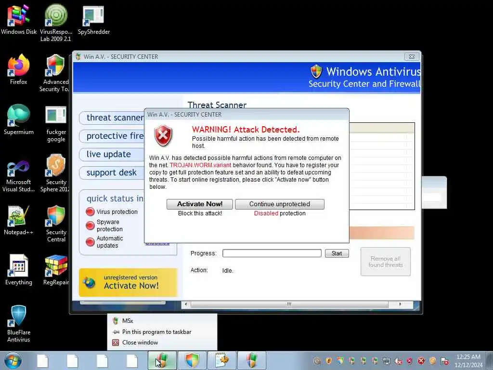The width and height of the screenshot is (493, 370).
Task: Click the 'Continue unprotected' button
Action: pos(280,204)
